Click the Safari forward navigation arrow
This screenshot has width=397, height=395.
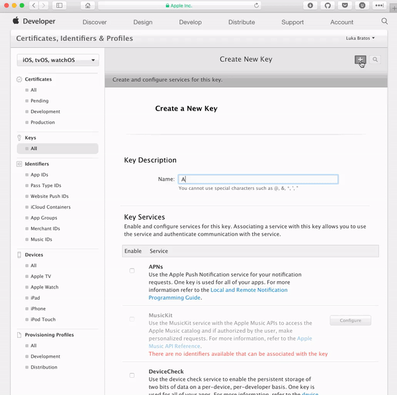[44, 5]
